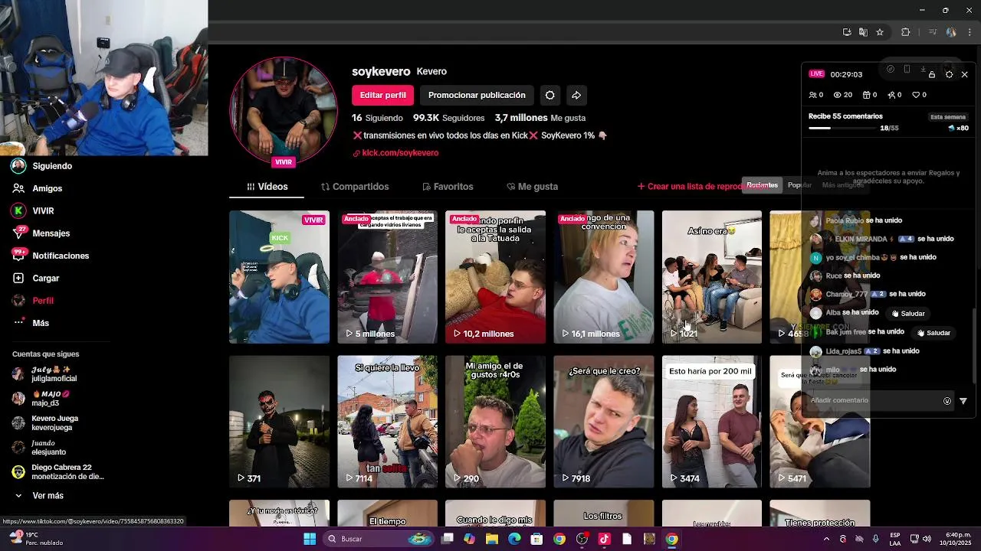This screenshot has height=551, width=981.
Task: Open Esta semana period dropdown
Action: [x=948, y=117]
